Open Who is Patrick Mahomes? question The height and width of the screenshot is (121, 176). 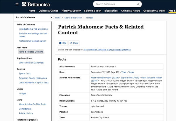32,63
